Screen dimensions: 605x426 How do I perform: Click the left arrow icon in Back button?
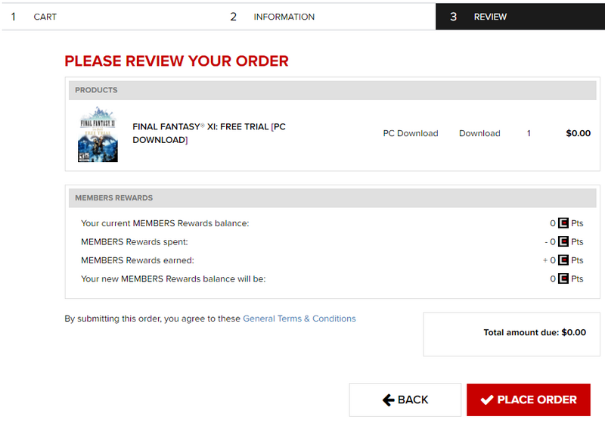388,400
